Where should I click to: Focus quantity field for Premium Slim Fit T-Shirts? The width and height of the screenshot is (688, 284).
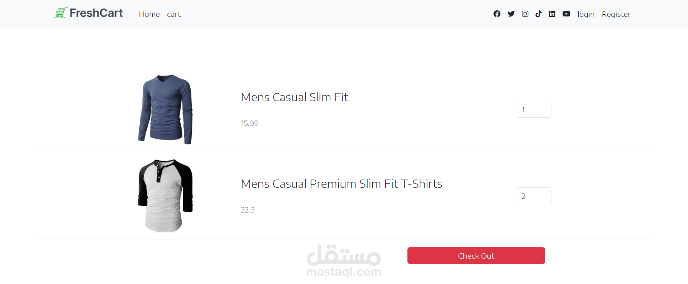pyautogui.click(x=533, y=196)
